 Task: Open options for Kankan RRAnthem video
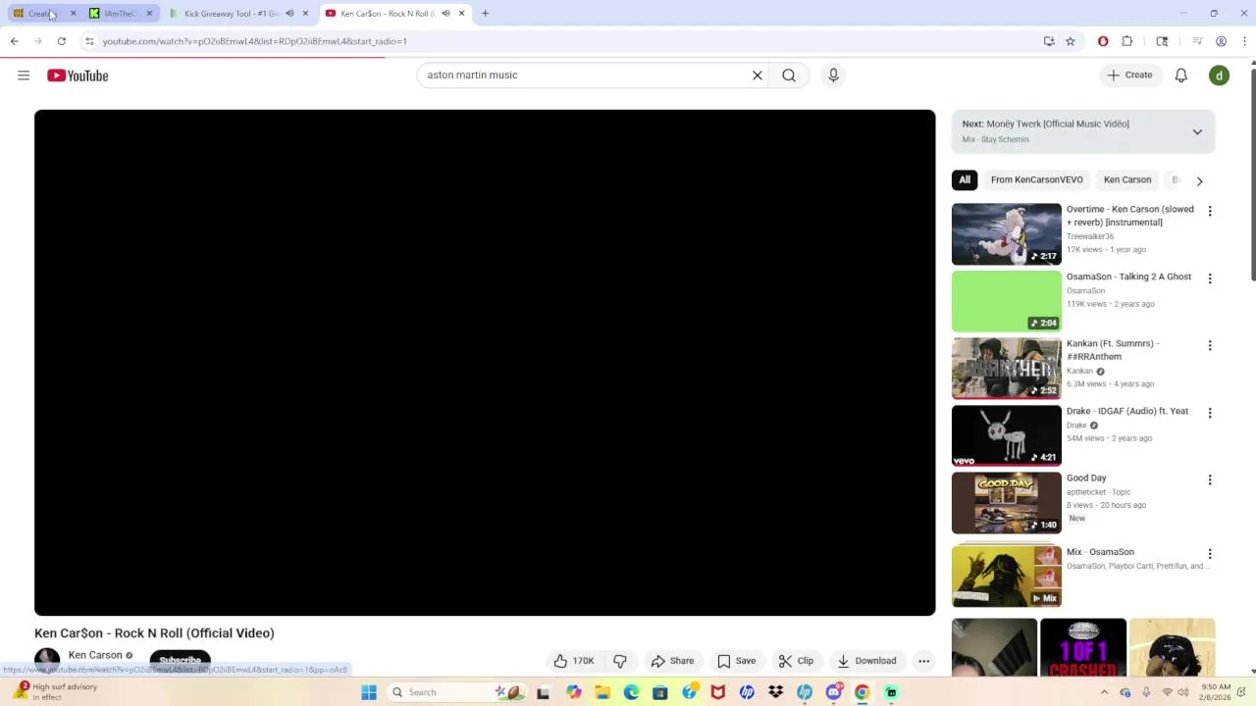click(1210, 345)
